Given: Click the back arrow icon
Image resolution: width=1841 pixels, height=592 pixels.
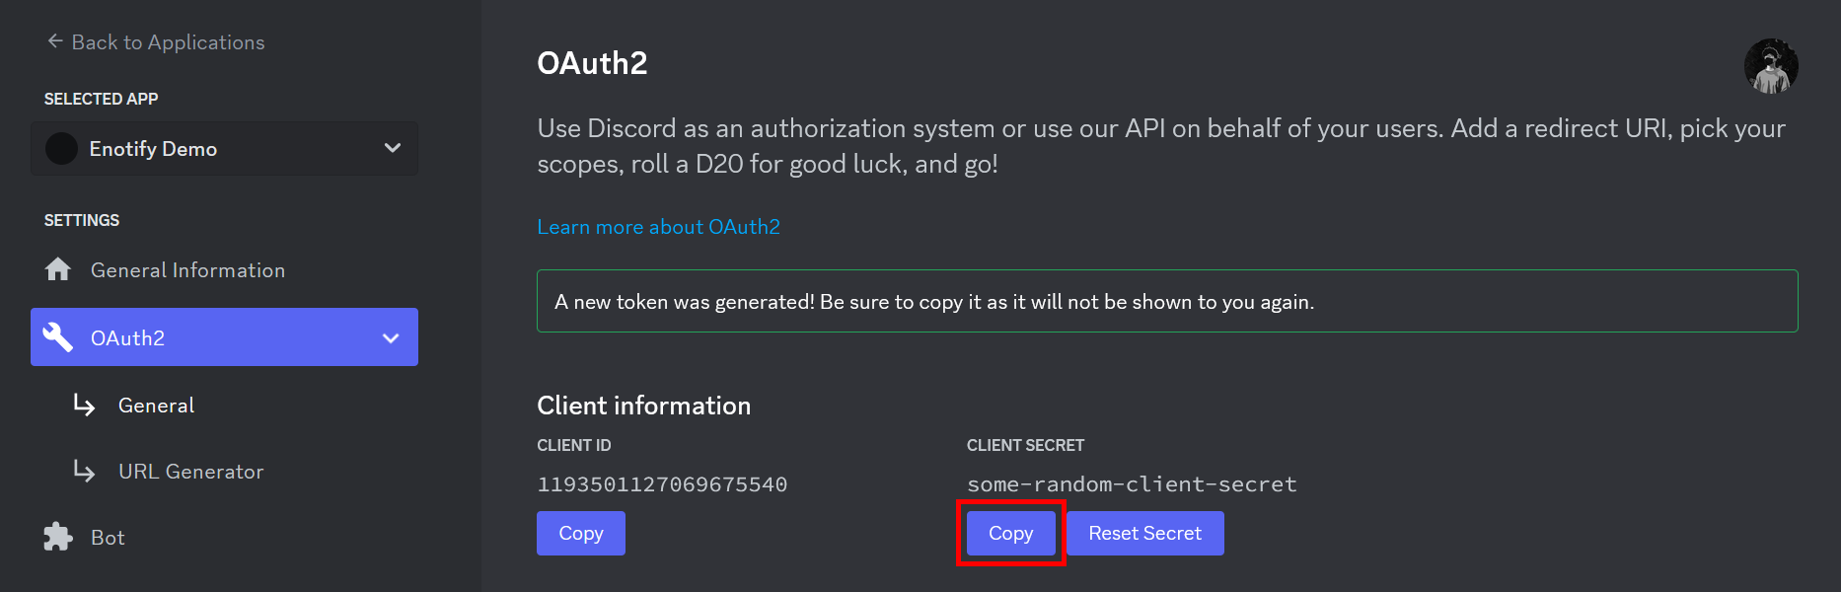Looking at the screenshot, I should [55, 41].
